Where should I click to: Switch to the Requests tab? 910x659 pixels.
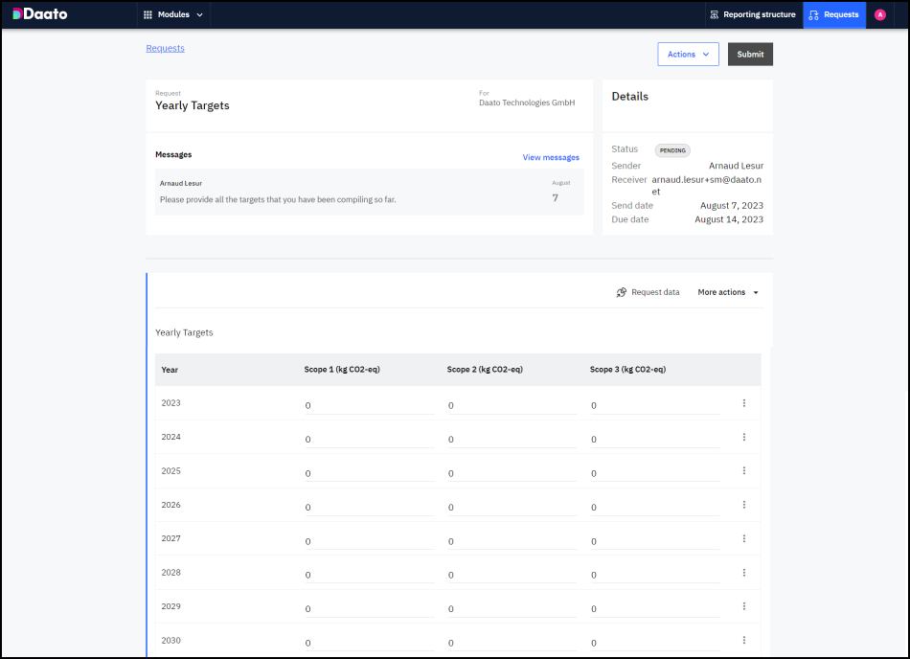coord(833,14)
